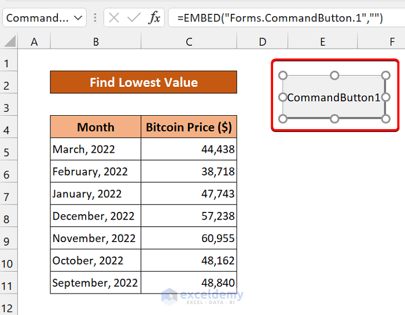Select cell October, 2022
The width and height of the screenshot is (405, 315).
pyautogui.click(x=96, y=260)
